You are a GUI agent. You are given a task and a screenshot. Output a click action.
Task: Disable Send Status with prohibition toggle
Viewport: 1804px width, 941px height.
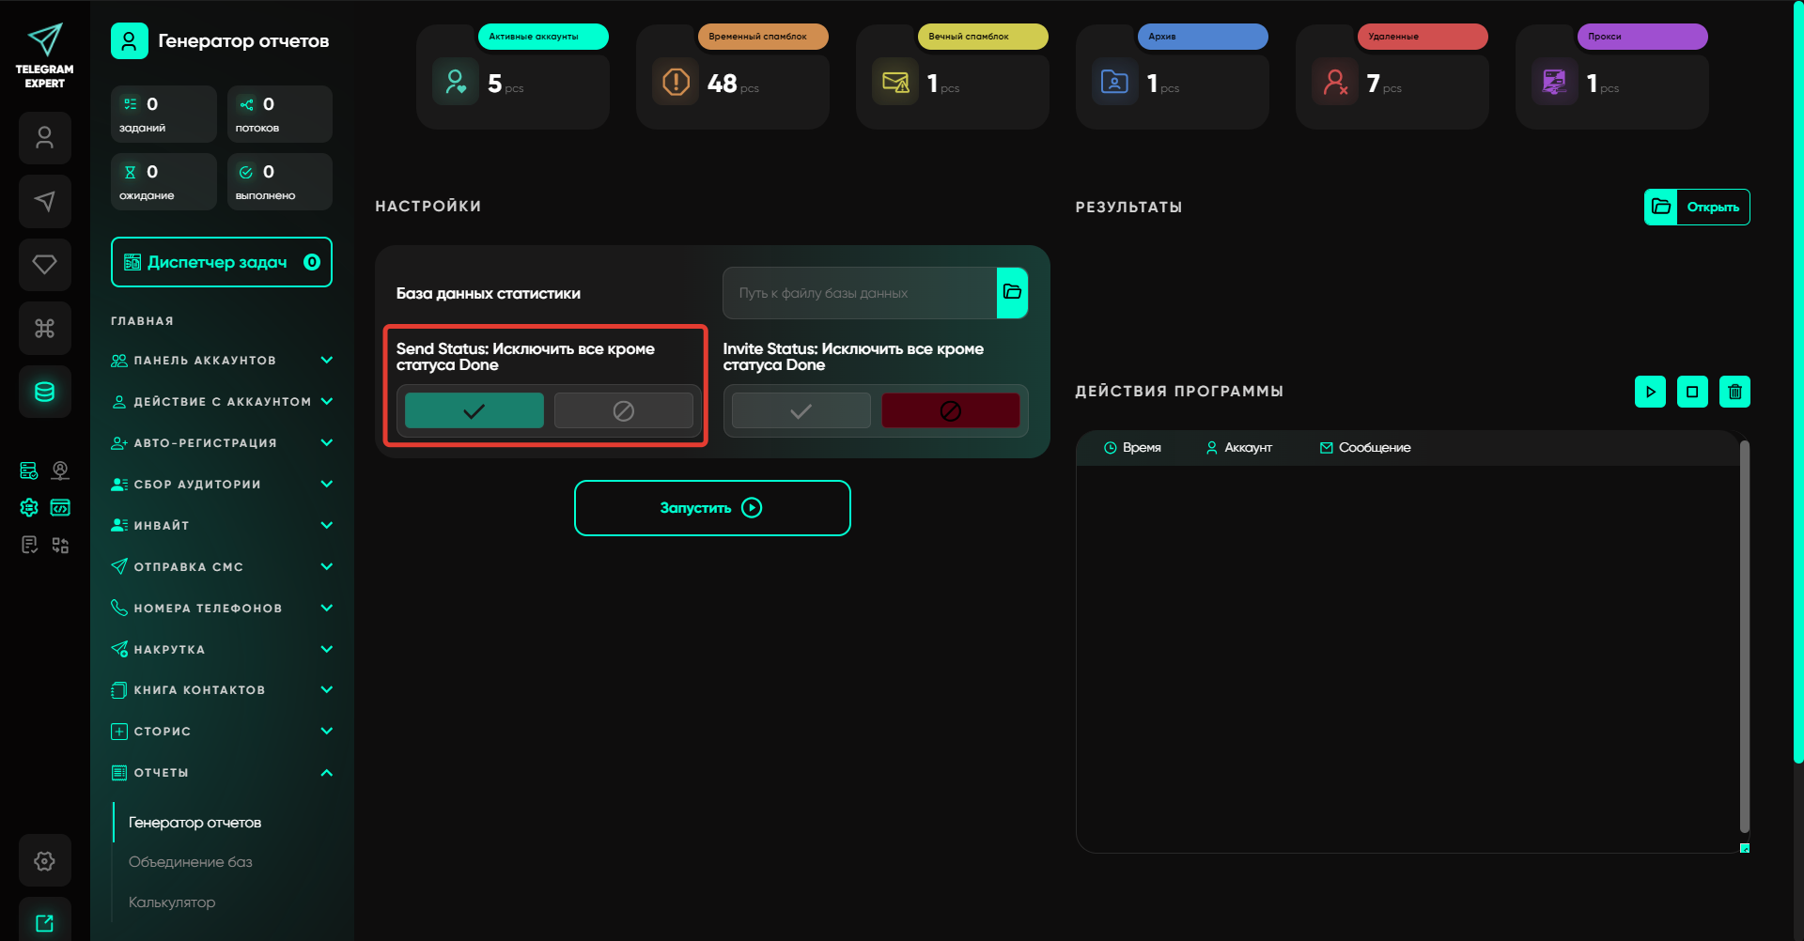[x=623, y=410]
